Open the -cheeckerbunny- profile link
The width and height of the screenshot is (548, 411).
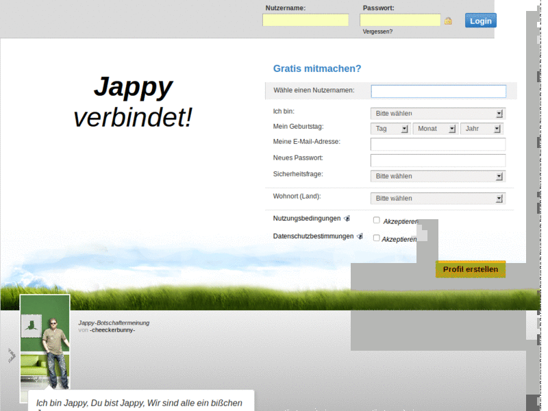(112, 330)
